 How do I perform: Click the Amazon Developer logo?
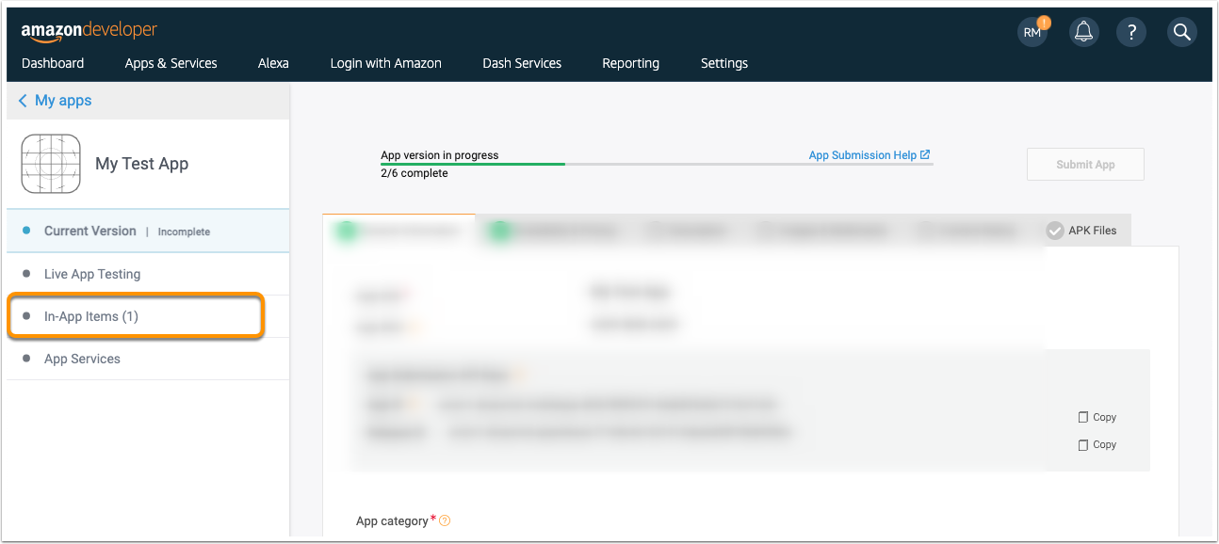[x=89, y=32]
